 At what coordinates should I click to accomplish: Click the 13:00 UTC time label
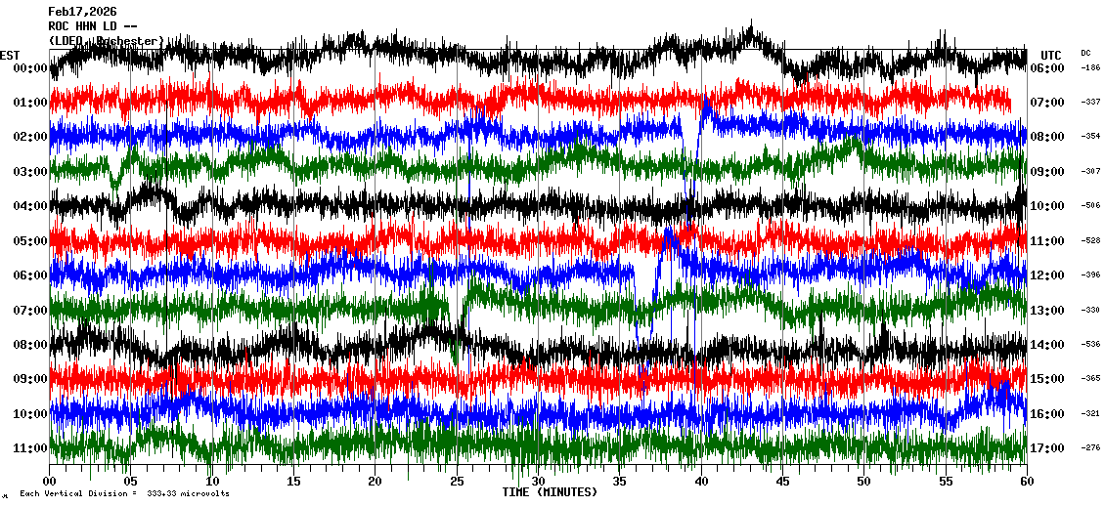(1047, 311)
